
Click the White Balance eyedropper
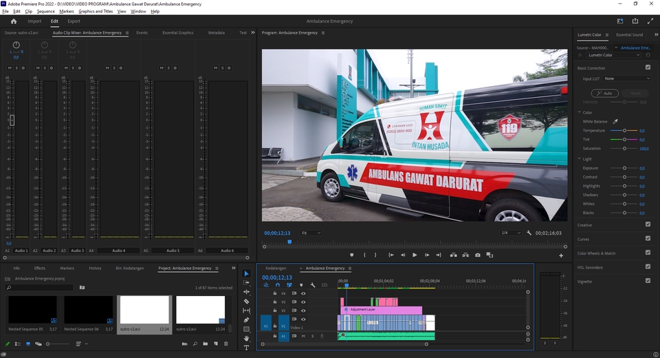click(x=615, y=121)
